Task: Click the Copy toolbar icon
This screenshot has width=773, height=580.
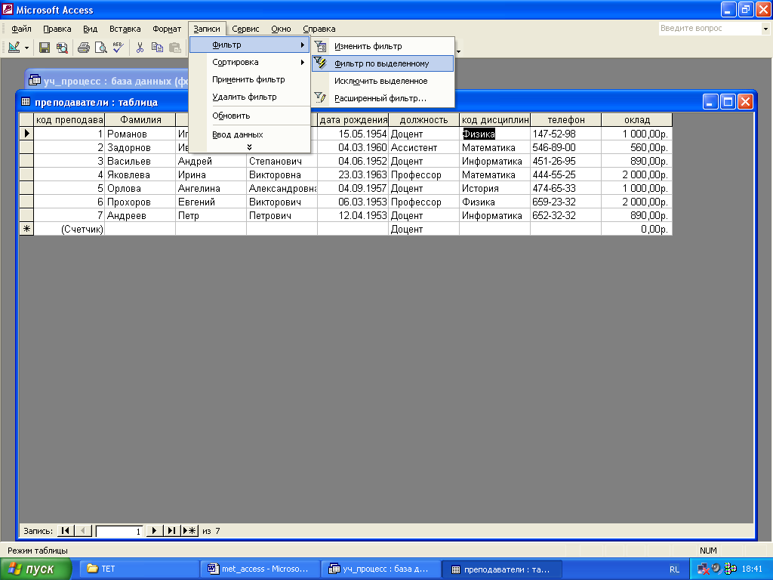Action: click(157, 48)
